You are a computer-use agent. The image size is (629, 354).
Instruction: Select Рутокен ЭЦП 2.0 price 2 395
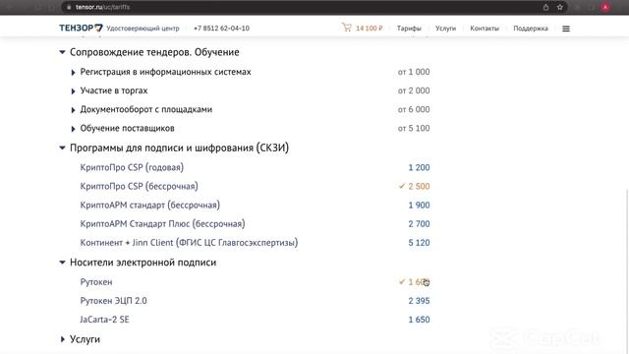[x=419, y=301]
